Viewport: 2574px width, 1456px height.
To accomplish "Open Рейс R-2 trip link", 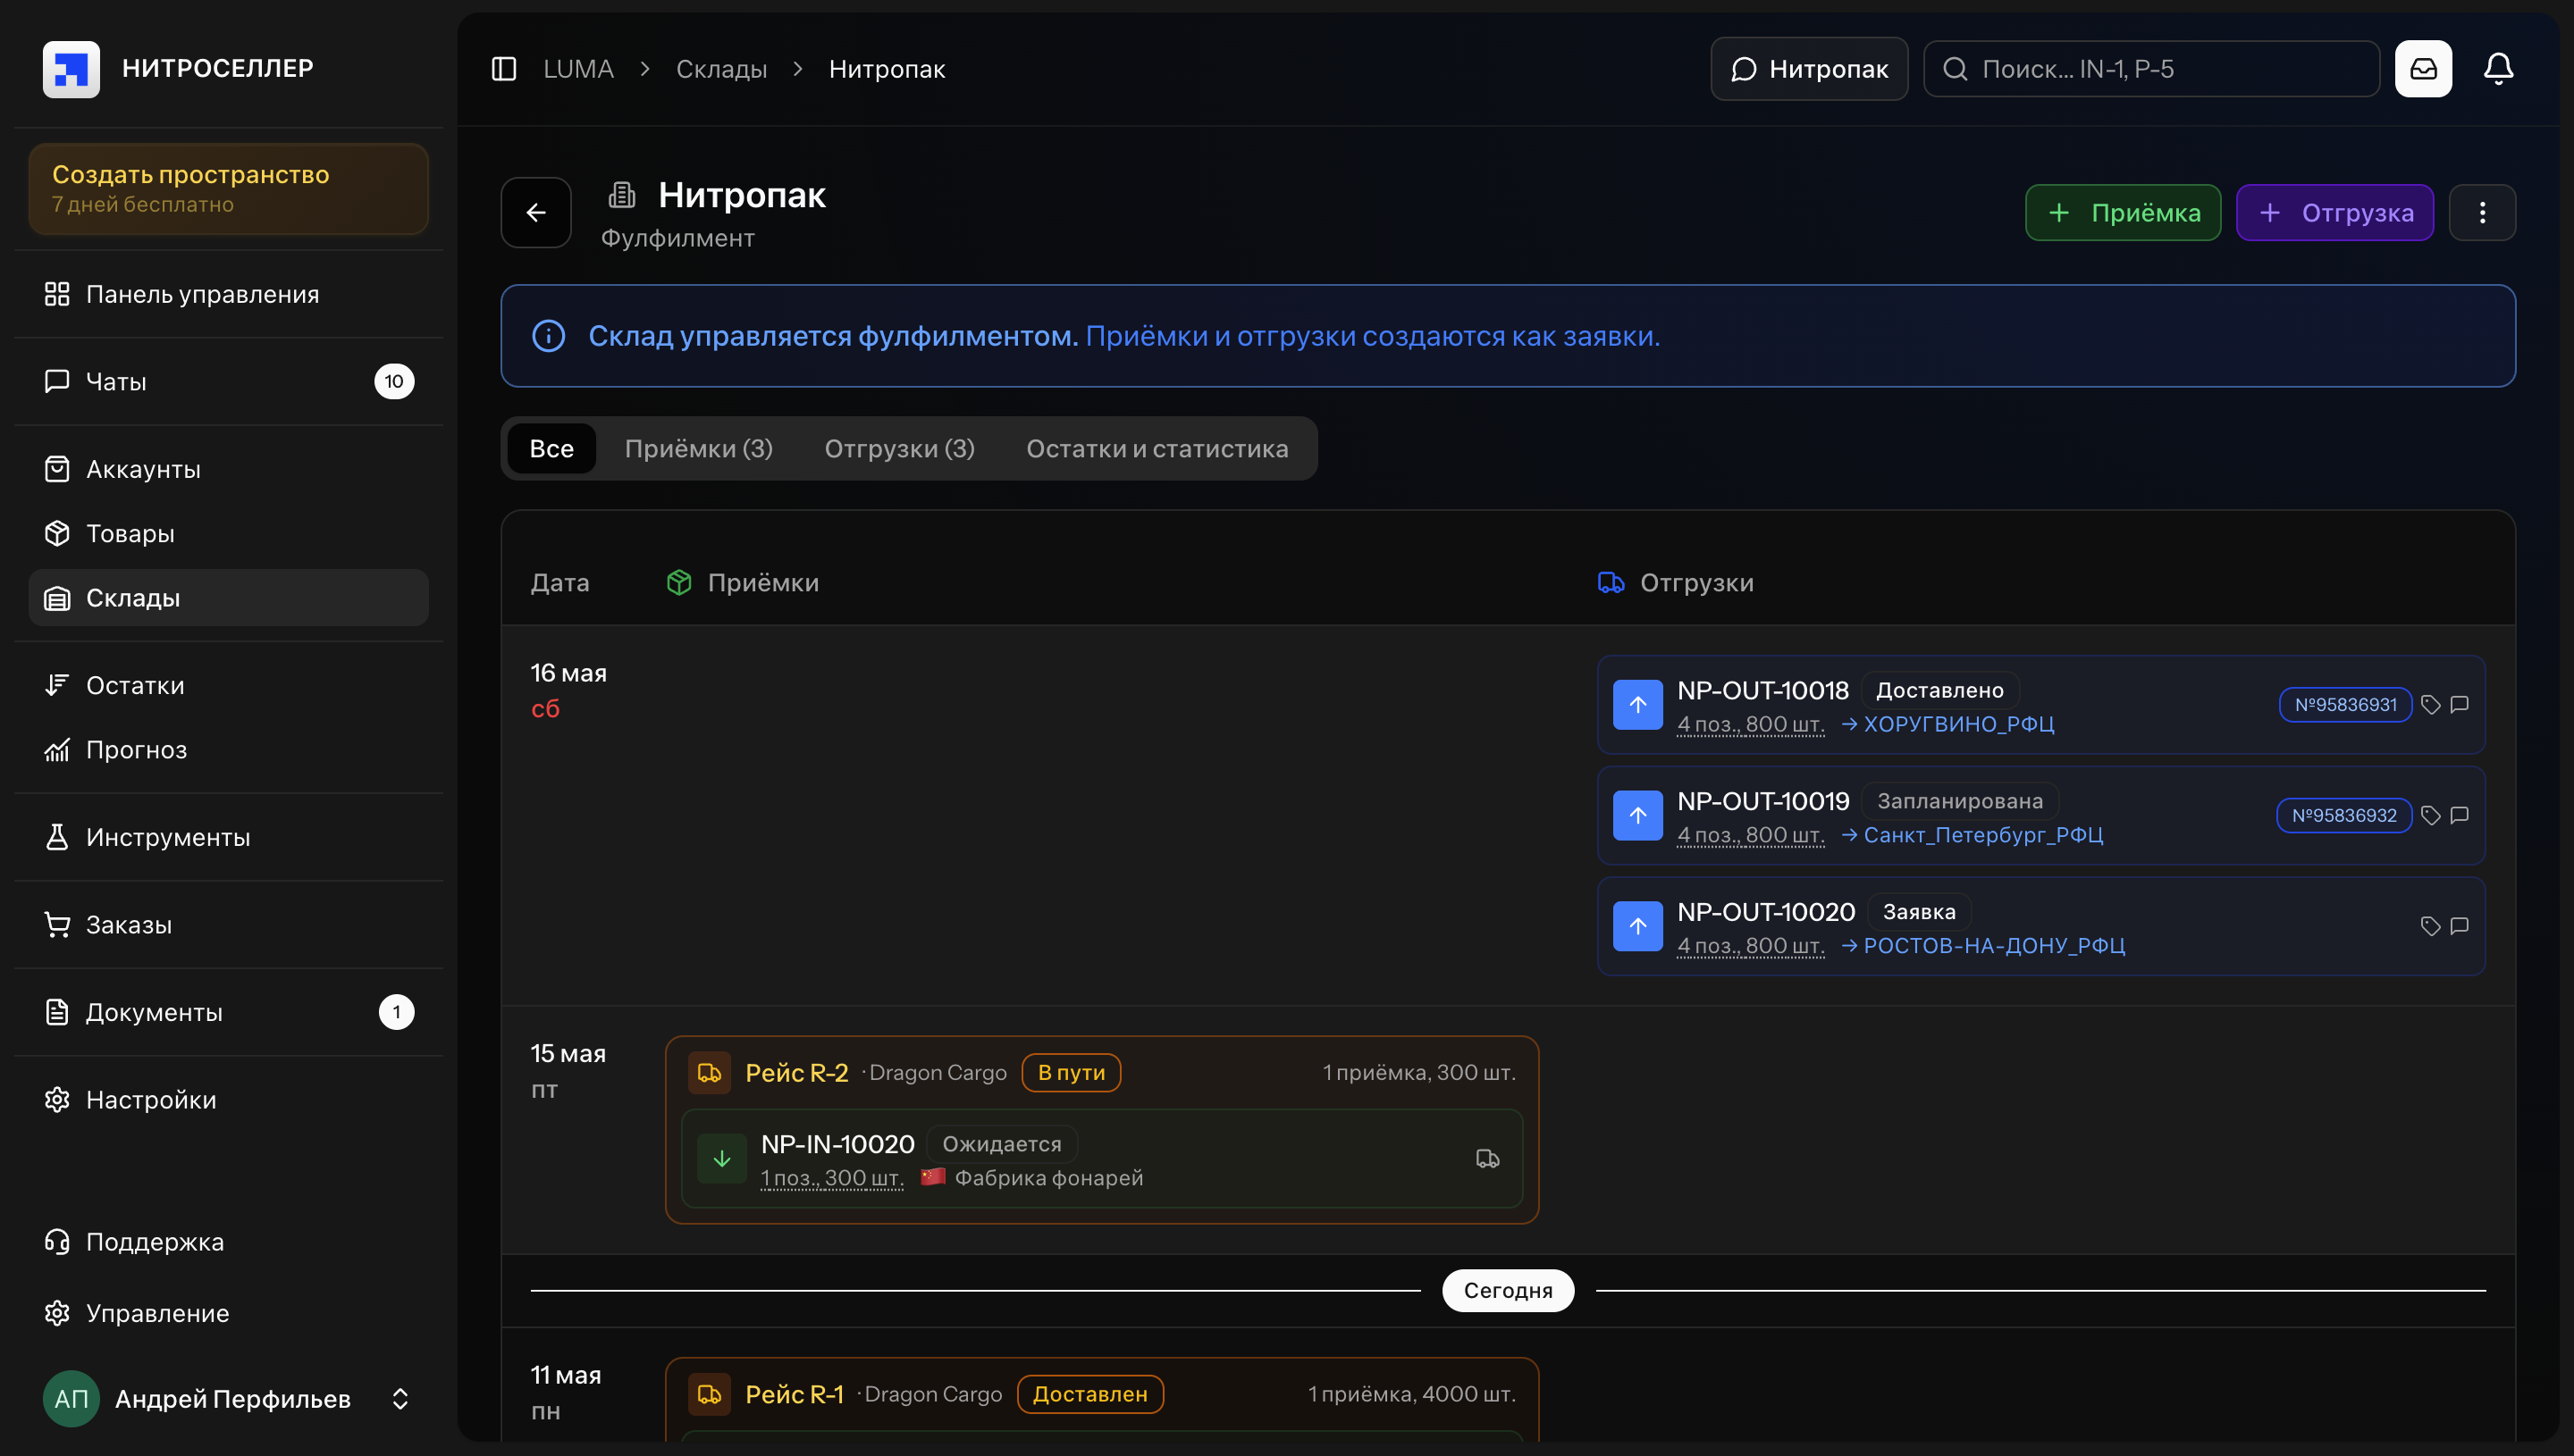I will click(796, 1073).
